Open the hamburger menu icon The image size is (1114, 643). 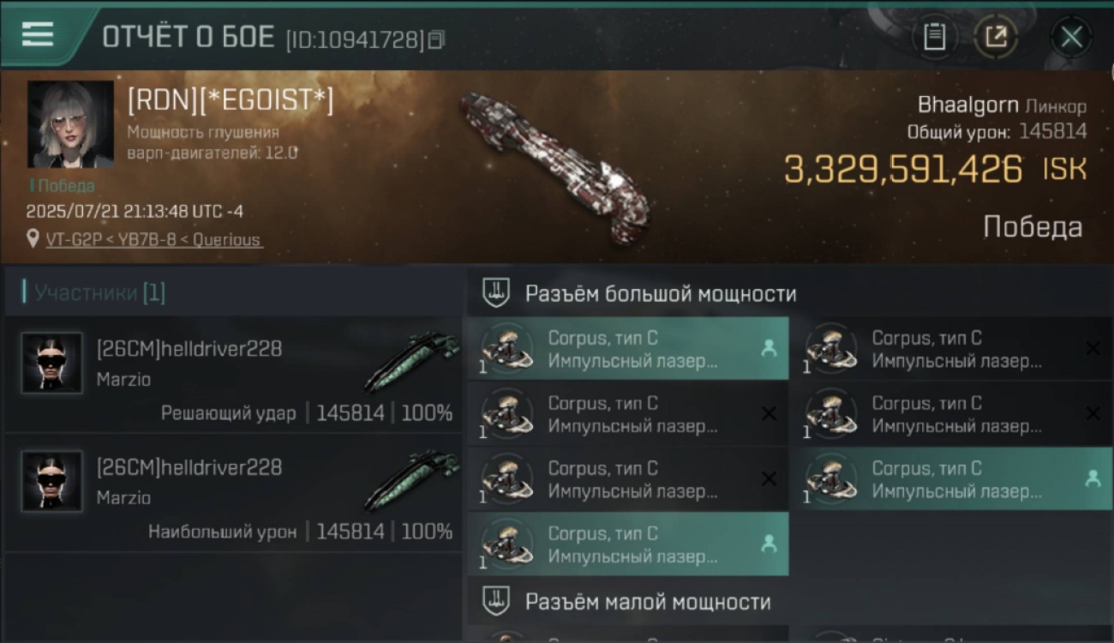click(x=38, y=34)
